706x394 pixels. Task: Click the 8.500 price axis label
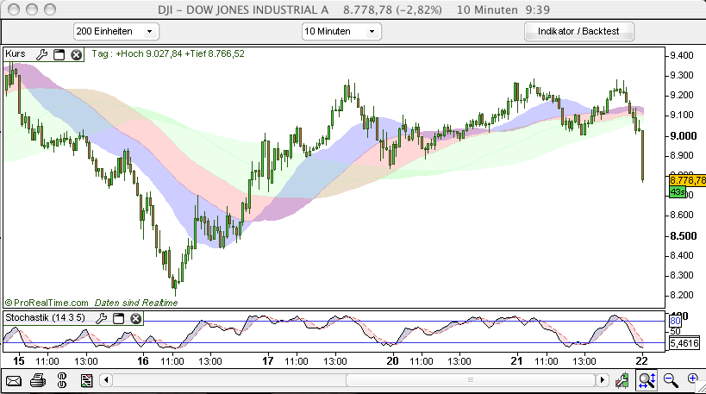click(682, 236)
